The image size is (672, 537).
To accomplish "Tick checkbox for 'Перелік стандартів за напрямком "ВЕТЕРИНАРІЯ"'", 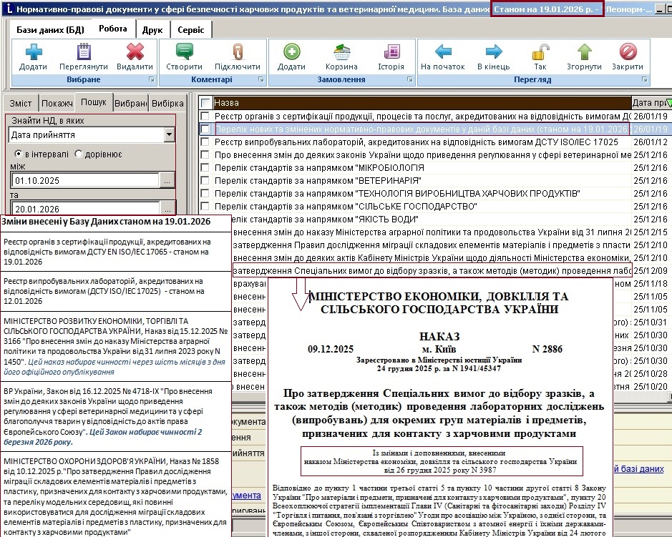I will point(205,181).
